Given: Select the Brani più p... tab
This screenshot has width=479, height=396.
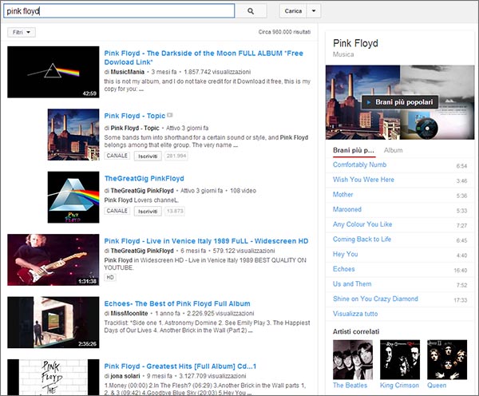Looking at the screenshot, I should click(x=354, y=150).
